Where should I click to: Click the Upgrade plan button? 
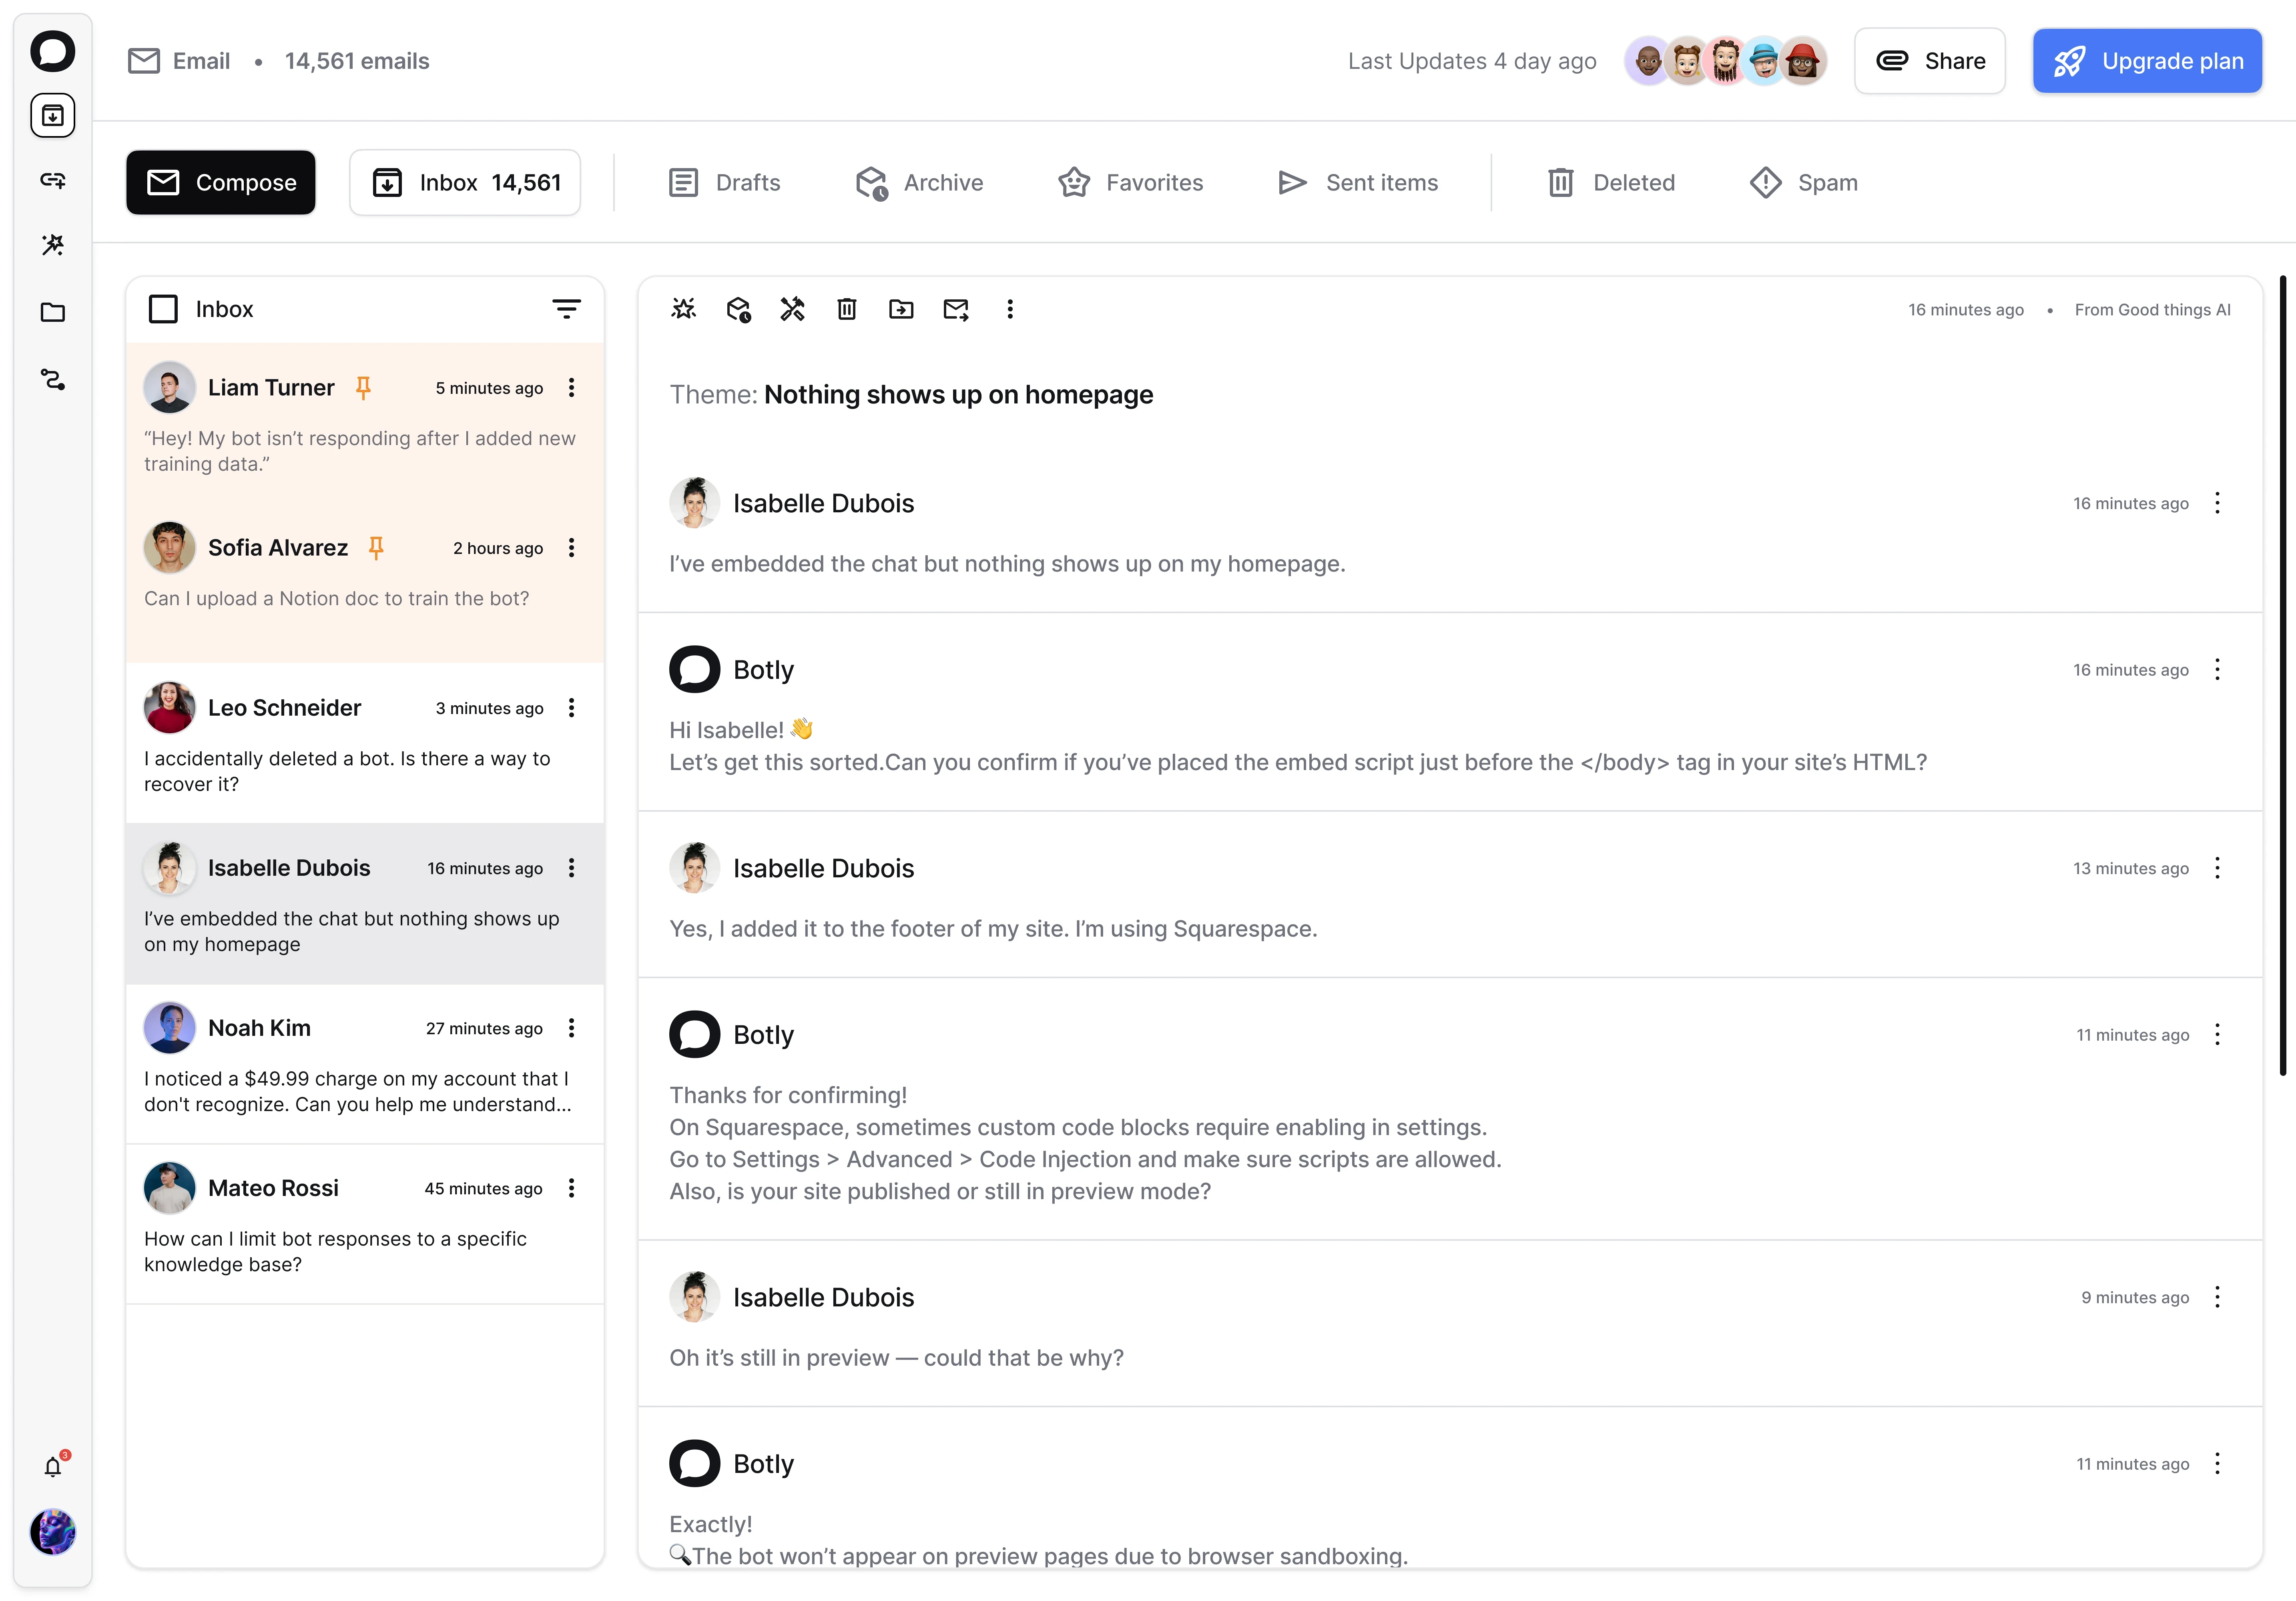(x=2147, y=61)
